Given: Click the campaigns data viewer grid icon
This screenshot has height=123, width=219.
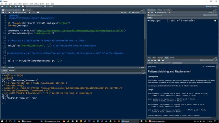Looking at the screenshot, I should (x=215, y=20).
